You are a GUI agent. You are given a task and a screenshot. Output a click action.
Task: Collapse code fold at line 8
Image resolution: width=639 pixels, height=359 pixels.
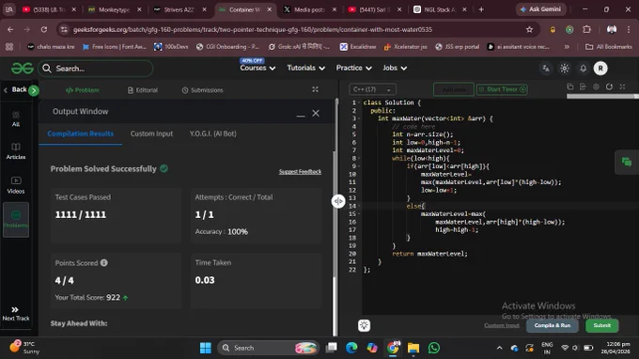tap(359, 158)
